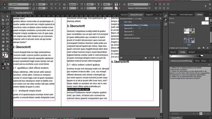212x119 pixels.
Task: Select the Rectangle Frame tool
Action: [x=3, y=35]
